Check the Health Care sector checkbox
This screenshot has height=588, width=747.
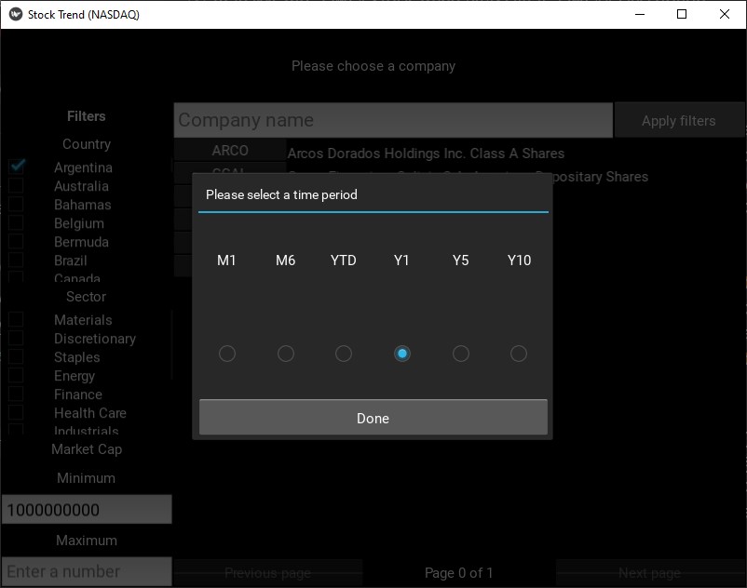16,412
